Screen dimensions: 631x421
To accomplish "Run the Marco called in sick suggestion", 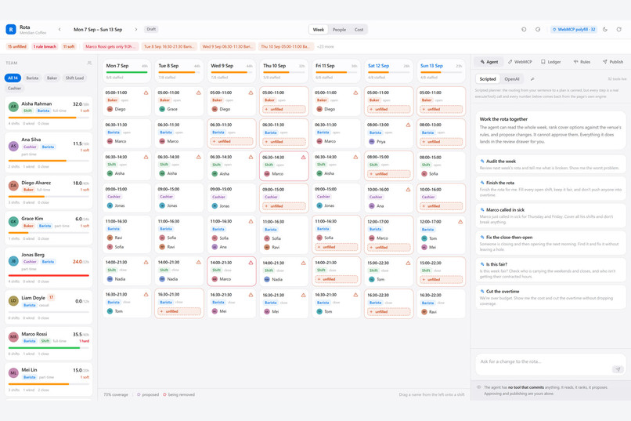I will tap(550, 216).
